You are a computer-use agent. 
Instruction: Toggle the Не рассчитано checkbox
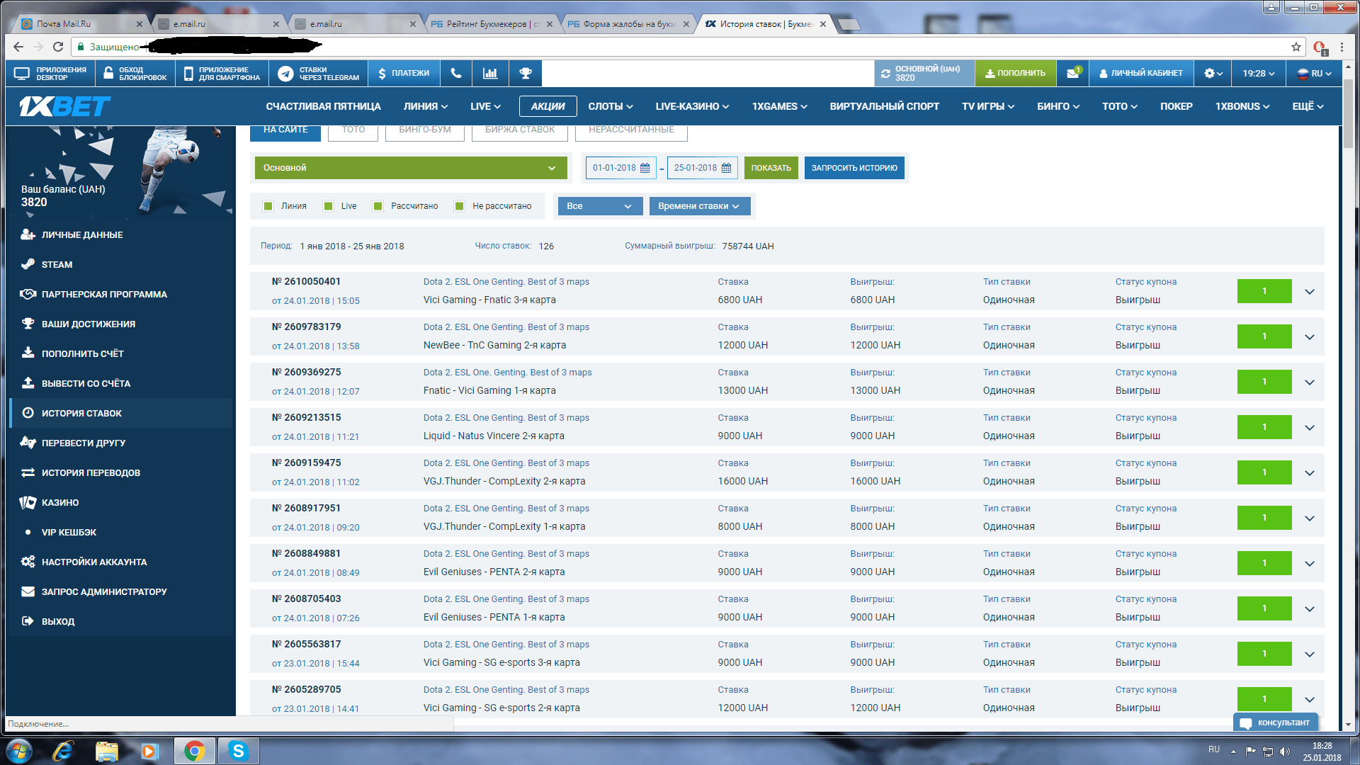pyautogui.click(x=459, y=206)
